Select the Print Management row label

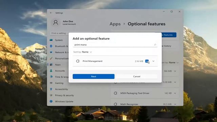93,61
